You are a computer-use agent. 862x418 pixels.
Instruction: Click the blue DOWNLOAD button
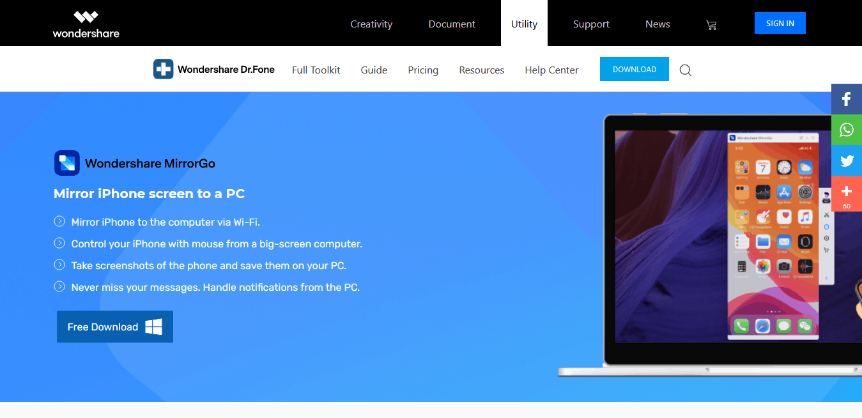tap(635, 69)
